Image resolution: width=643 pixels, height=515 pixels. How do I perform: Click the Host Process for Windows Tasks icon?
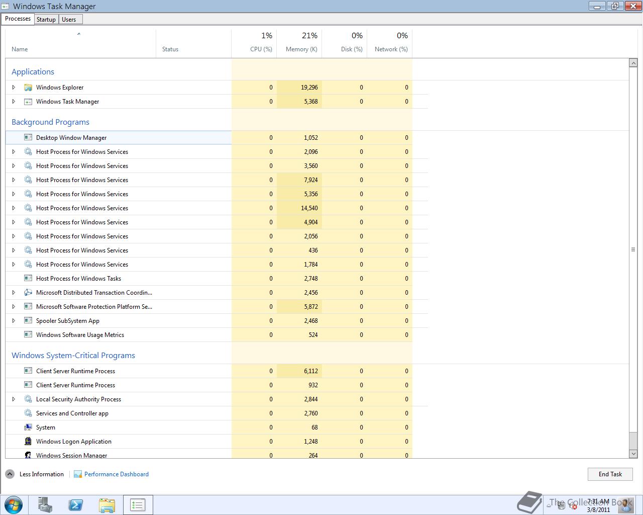pyautogui.click(x=28, y=279)
